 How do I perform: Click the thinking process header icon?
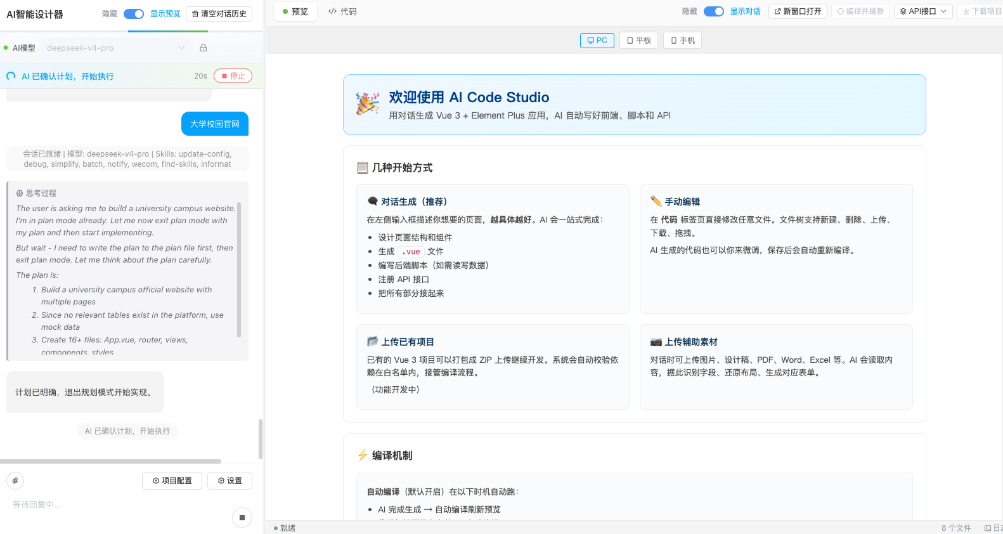coord(20,193)
